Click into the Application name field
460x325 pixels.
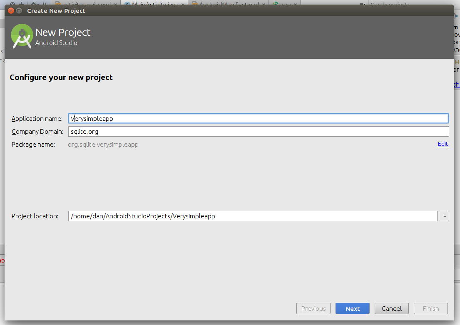tap(258, 118)
